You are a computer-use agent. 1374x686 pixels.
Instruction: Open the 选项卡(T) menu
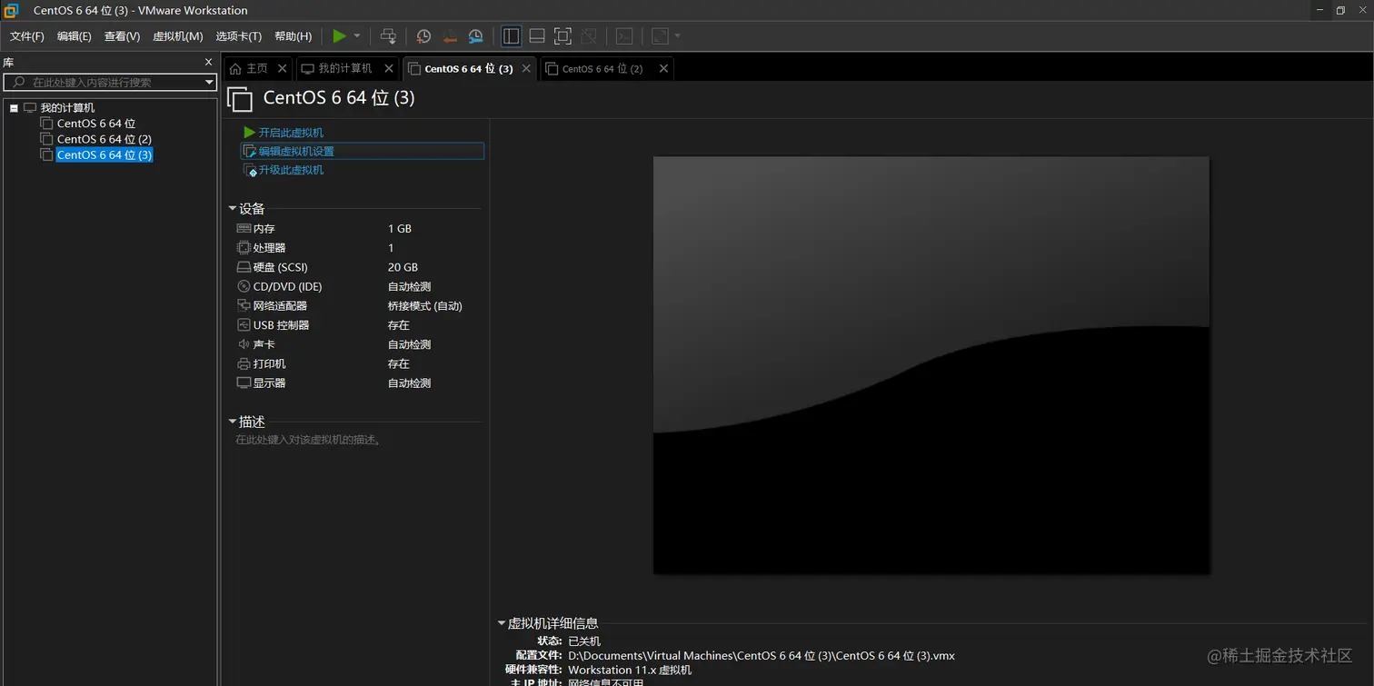pos(238,36)
